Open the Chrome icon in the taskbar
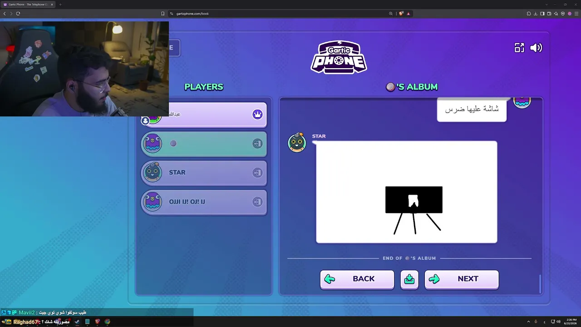 pyautogui.click(x=107, y=322)
